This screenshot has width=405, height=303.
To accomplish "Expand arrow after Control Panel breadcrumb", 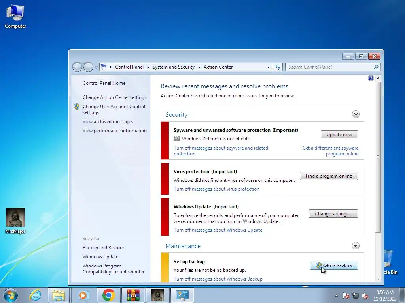I will 148,67.
